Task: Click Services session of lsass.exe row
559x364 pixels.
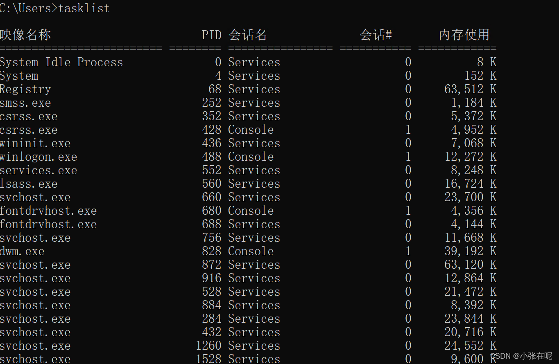Action: tap(254, 184)
